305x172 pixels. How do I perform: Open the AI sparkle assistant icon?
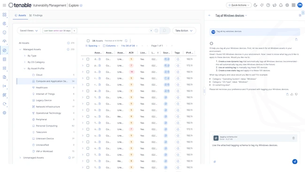(262, 5)
